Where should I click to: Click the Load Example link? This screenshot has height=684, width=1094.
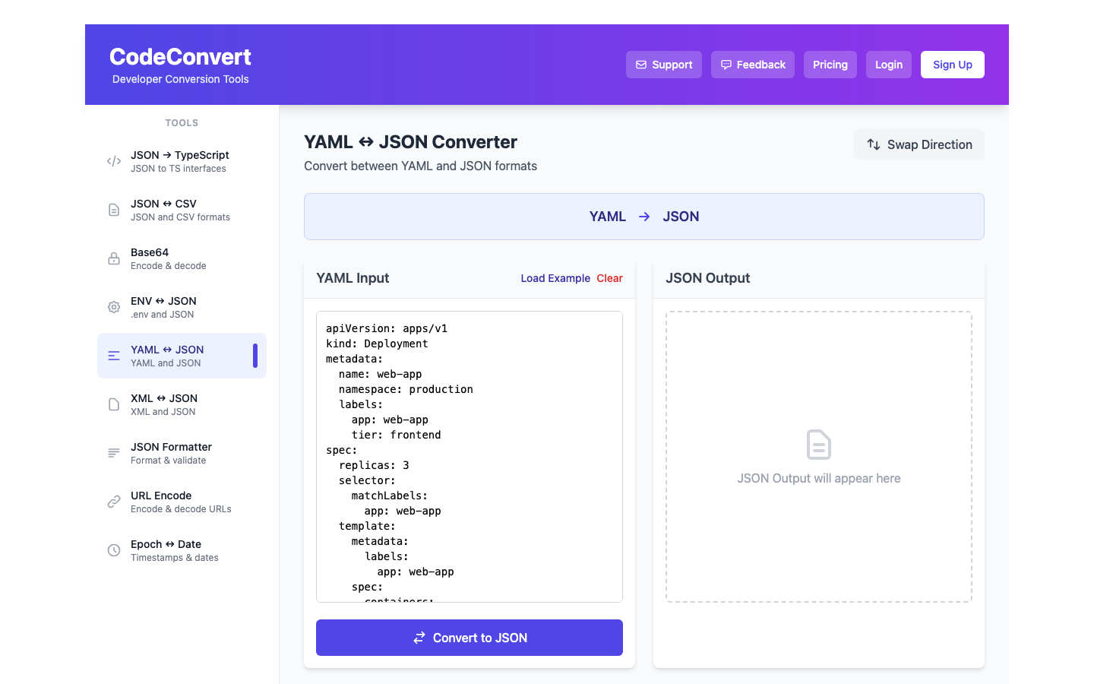(555, 278)
